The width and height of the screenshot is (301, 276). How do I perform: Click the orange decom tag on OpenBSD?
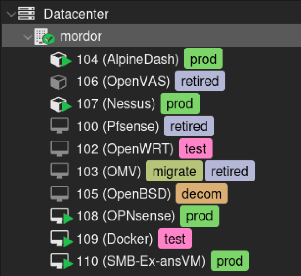click(x=201, y=194)
